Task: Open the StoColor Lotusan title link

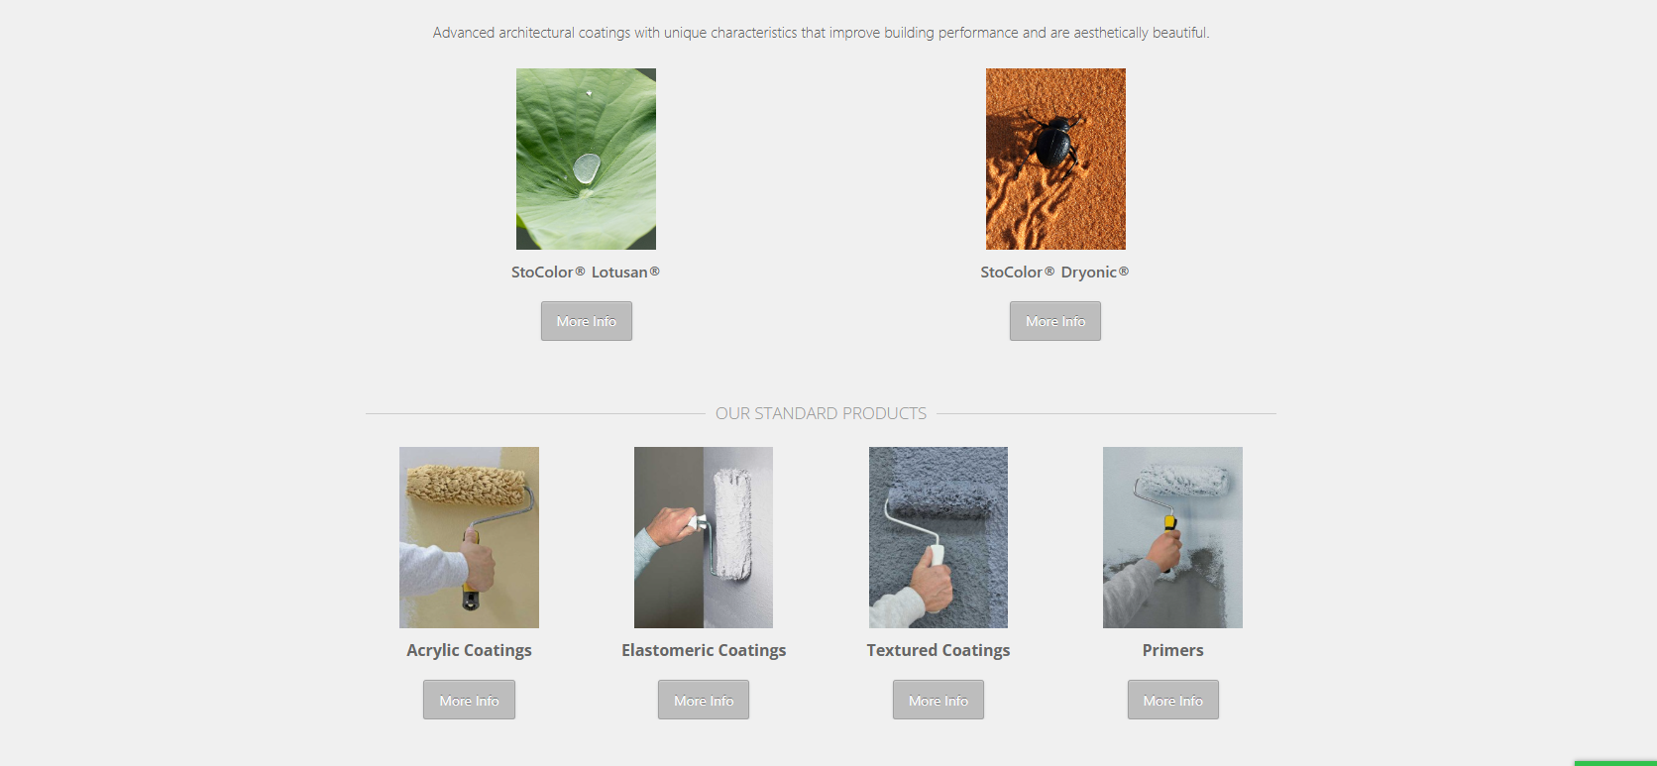Action: pos(586,272)
